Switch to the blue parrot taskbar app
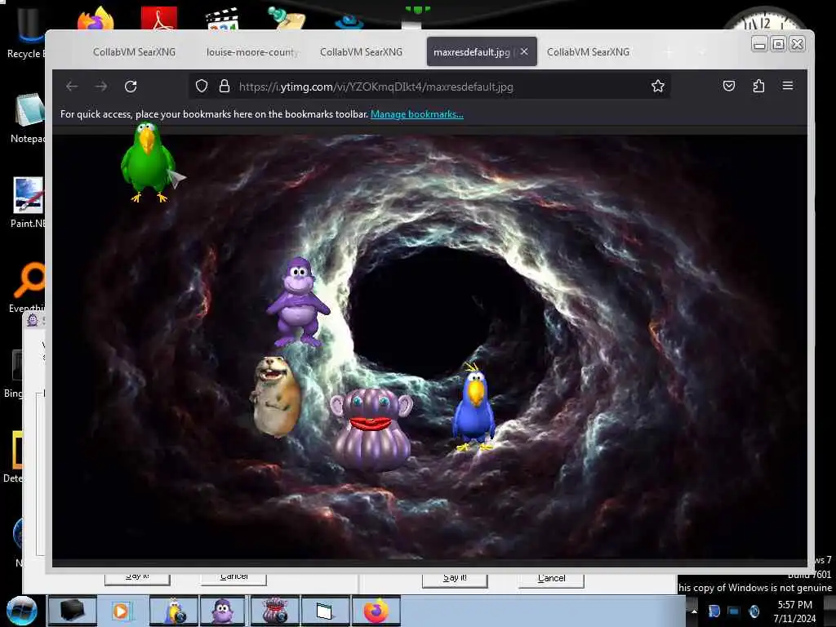 (x=174, y=611)
